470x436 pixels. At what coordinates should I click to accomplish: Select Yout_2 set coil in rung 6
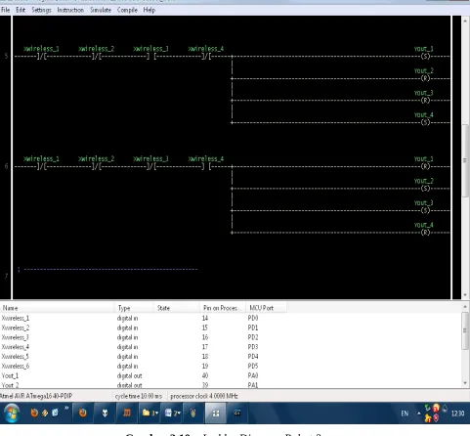[425, 189]
